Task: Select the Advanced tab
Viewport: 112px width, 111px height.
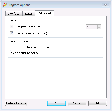Action: (x=44, y=13)
